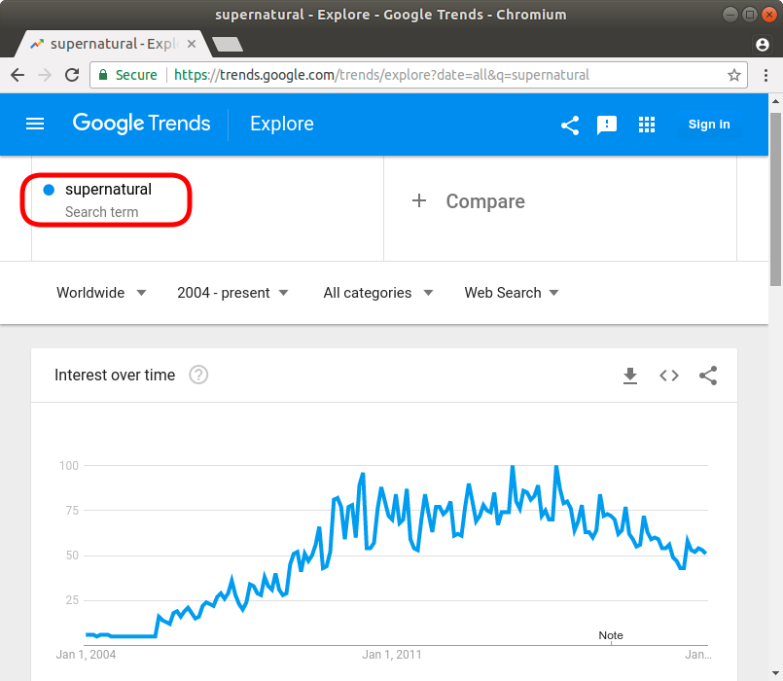Click the Sign in button
Image resolution: width=783 pixels, height=681 pixels.
[709, 124]
